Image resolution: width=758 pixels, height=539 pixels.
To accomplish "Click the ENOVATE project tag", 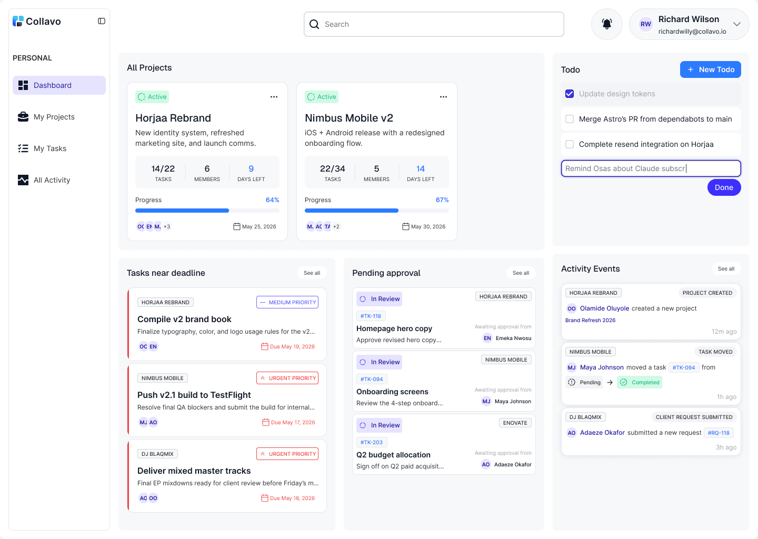I will click(x=515, y=423).
